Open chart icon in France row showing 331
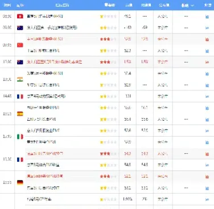 click(207, 97)
